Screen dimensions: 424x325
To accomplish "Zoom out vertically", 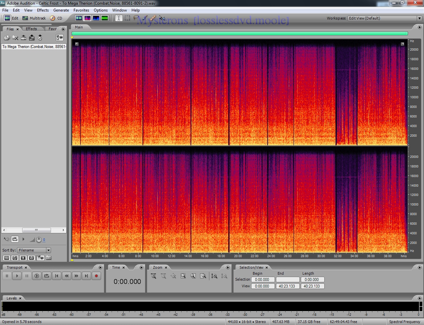I will coord(225,276).
